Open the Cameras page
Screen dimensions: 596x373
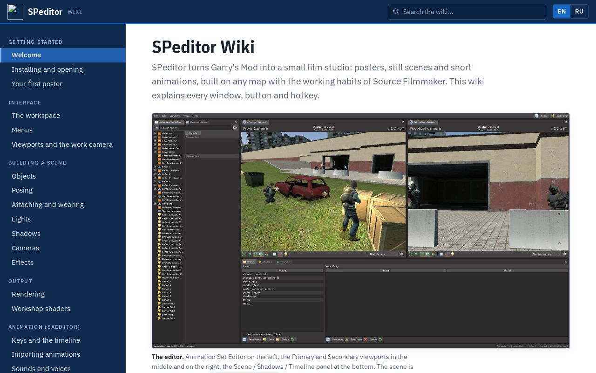[x=63, y=248]
